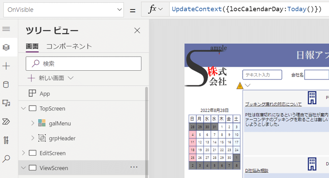
Task: Click the 新しい画面 button
Action: pyautogui.click(x=46, y=78)
